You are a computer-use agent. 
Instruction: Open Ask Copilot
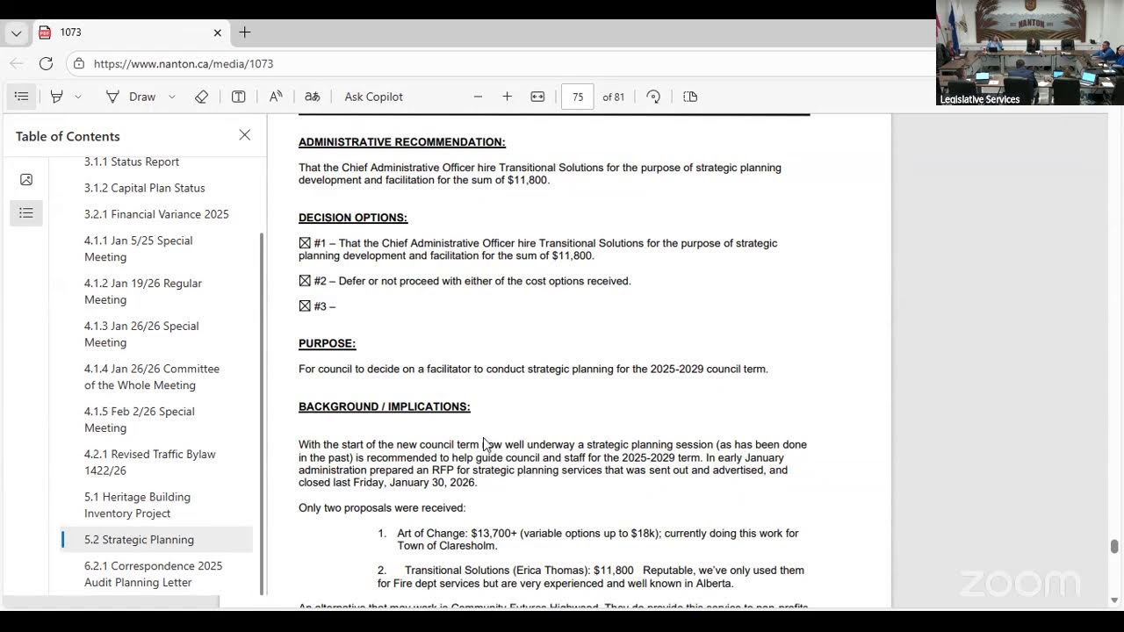[x=373, y=97]
